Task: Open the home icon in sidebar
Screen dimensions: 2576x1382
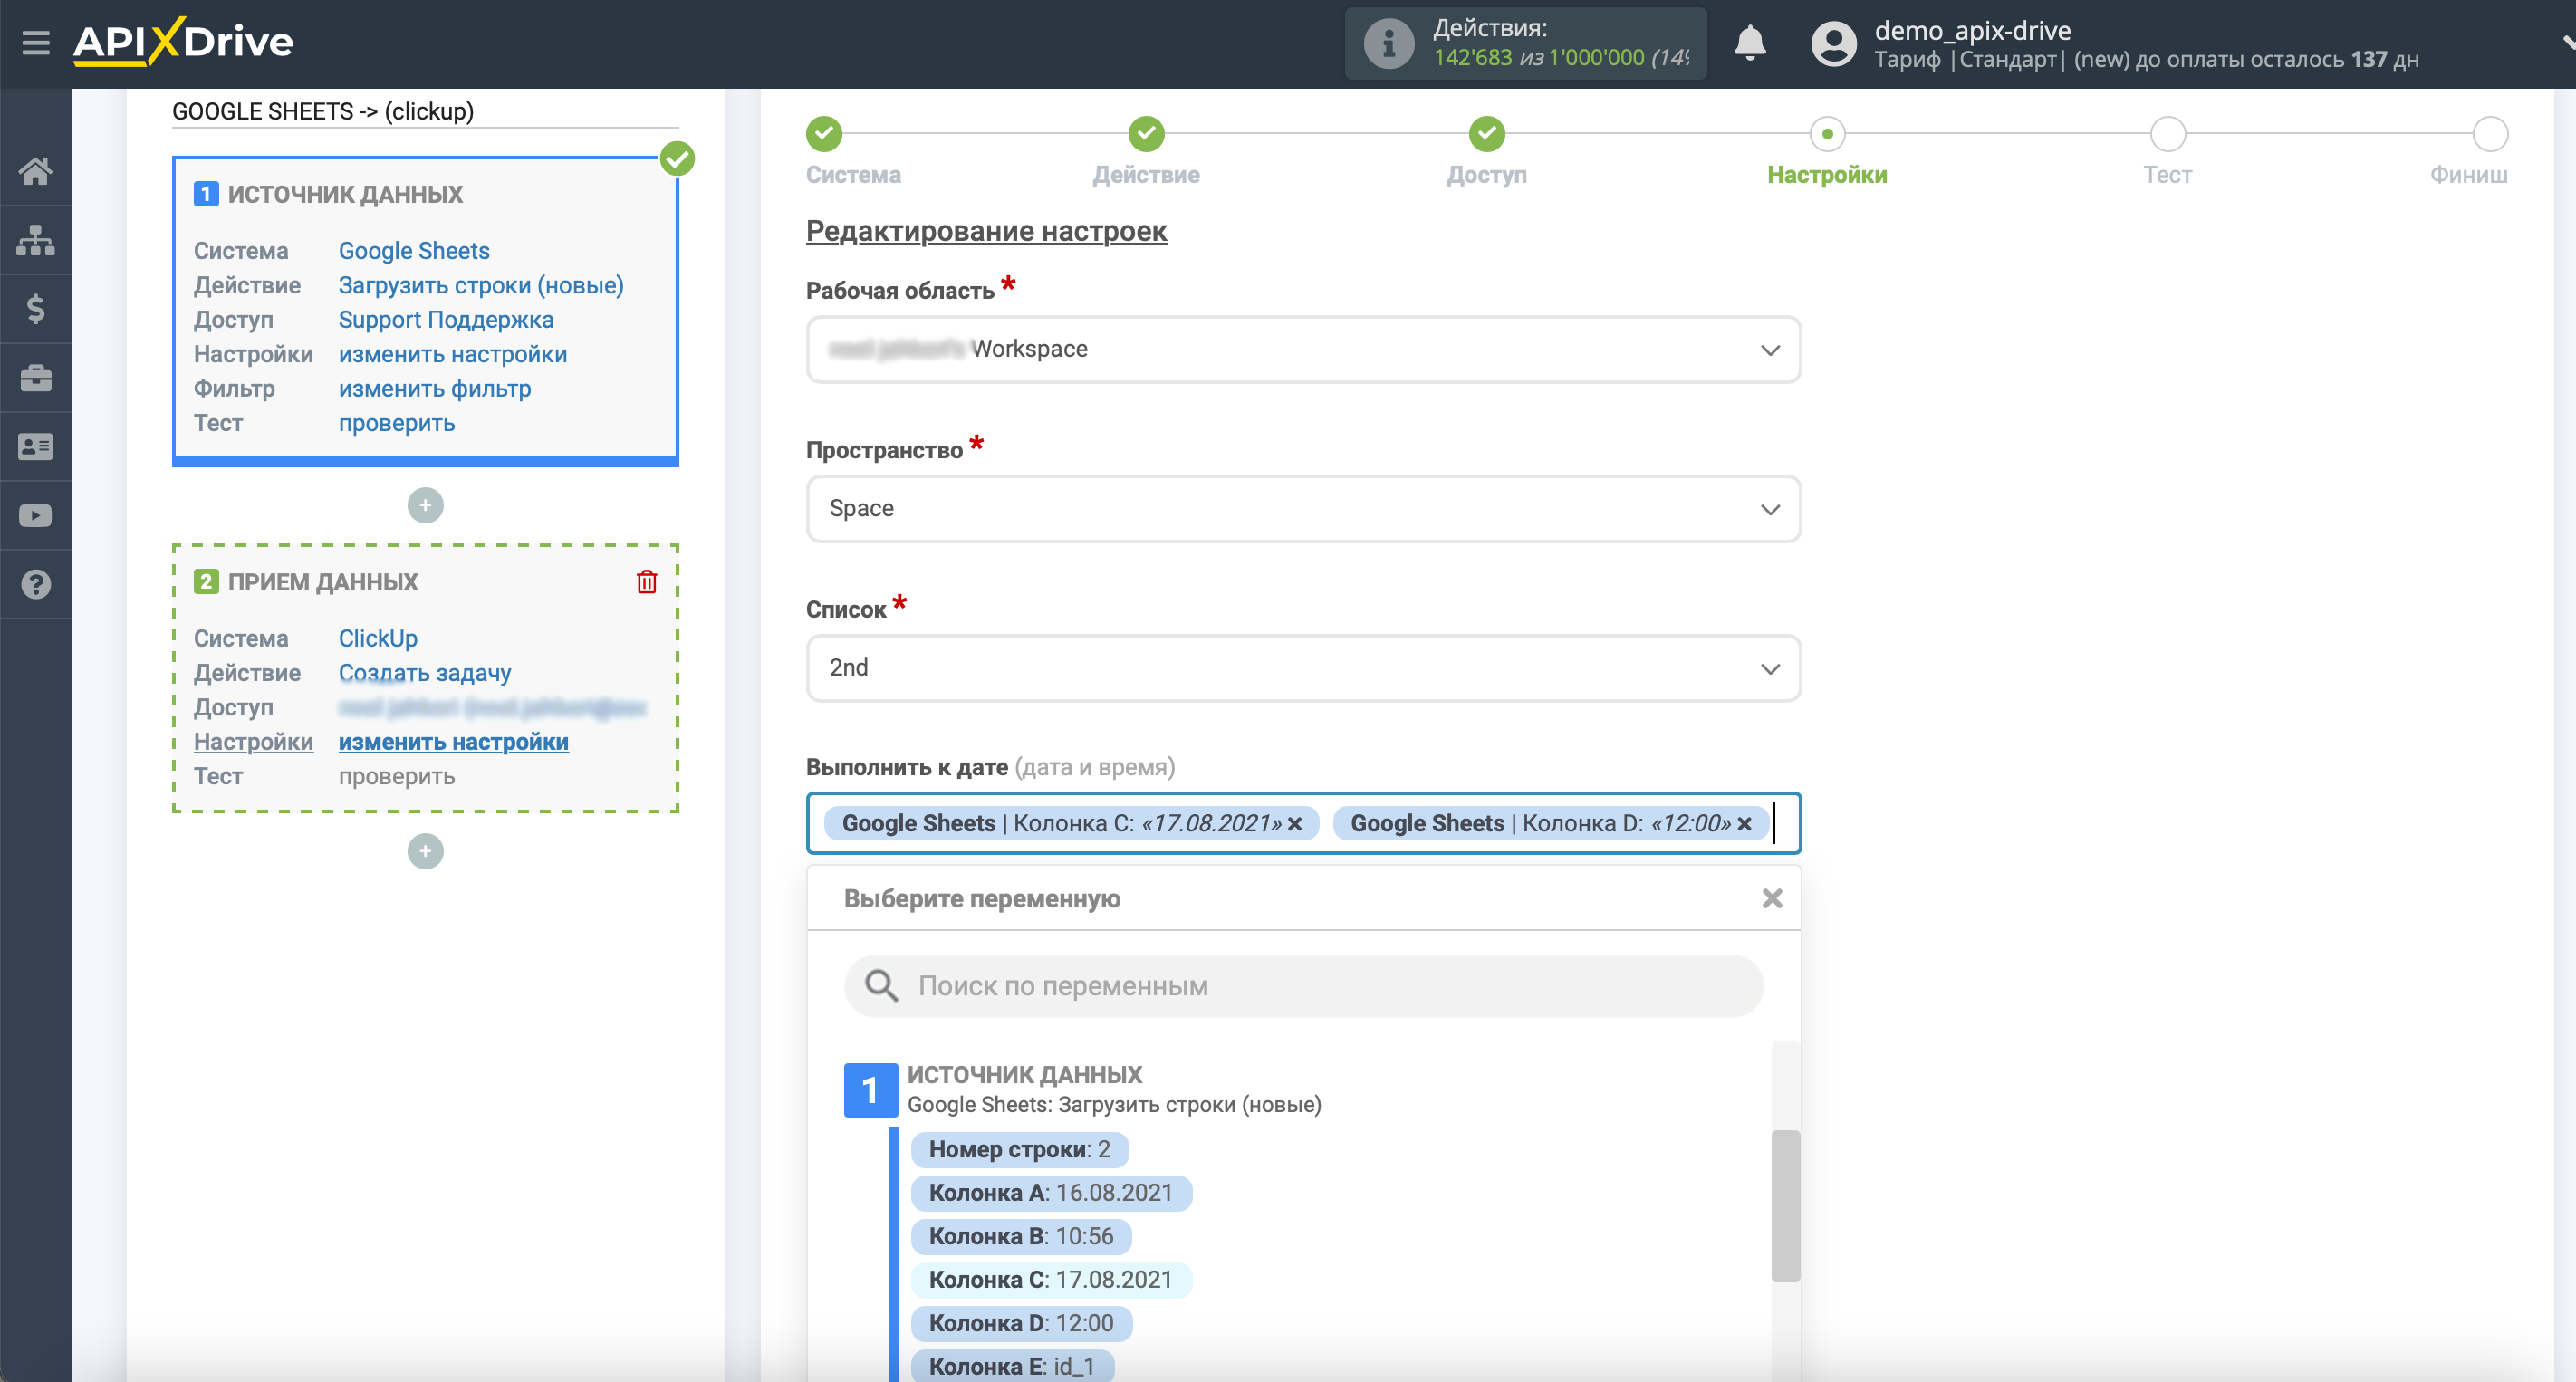Action: pyautogui.click(x=36, y=171)
